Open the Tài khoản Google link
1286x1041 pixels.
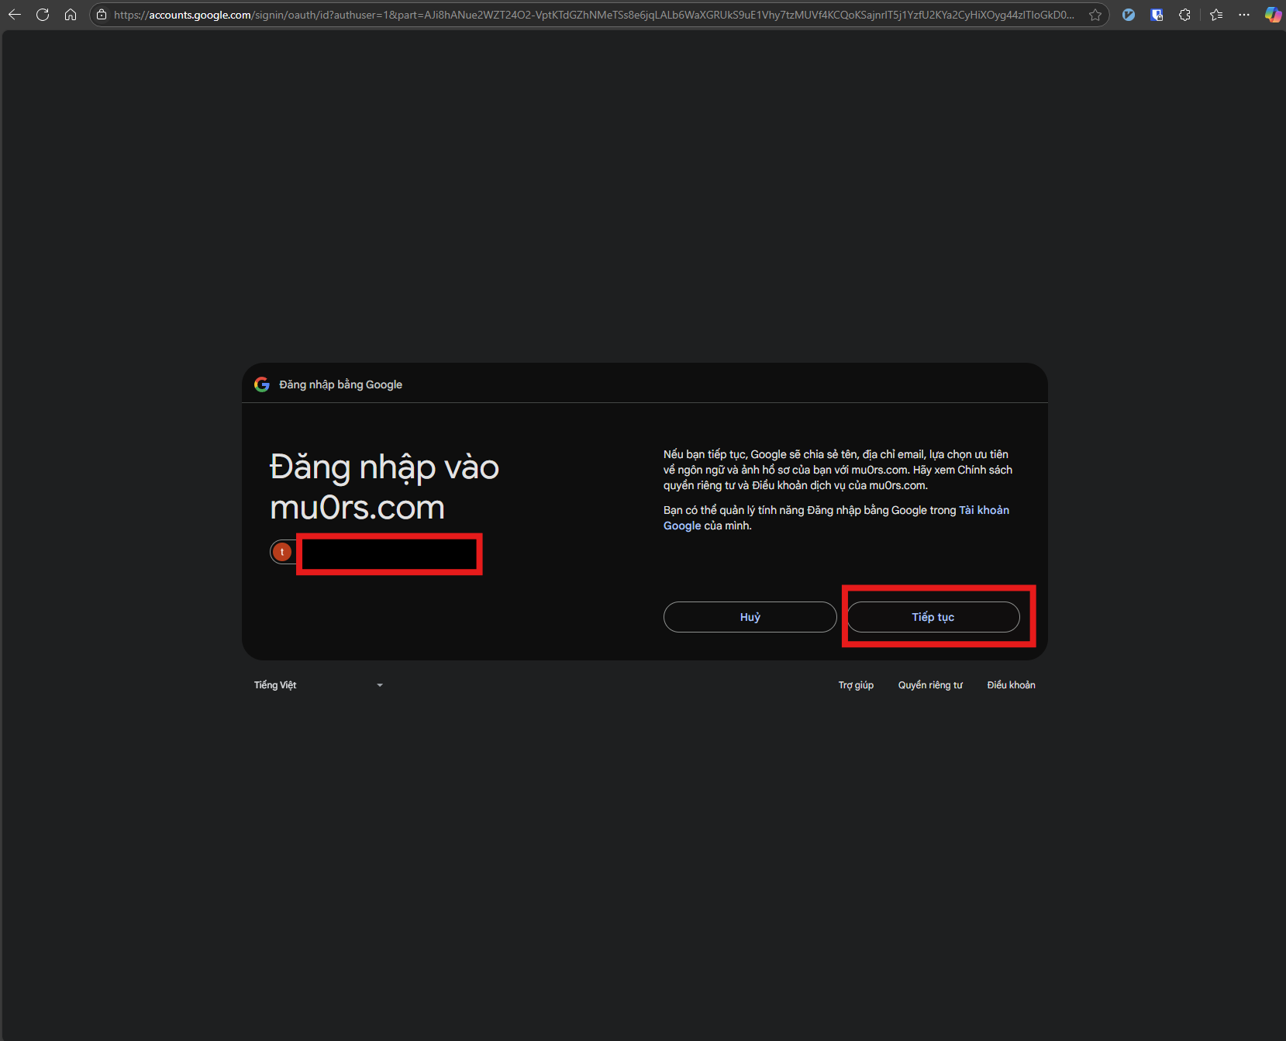coord(983,510)
